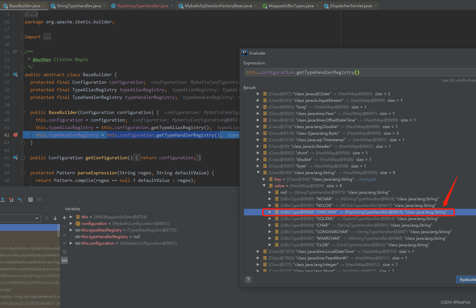Screen dimensions: 476x308
Task: Click the gutter usage icon on line 45
Action: 15,158
